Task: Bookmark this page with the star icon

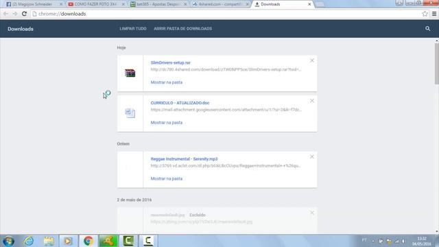Action: tap(425, 14)
